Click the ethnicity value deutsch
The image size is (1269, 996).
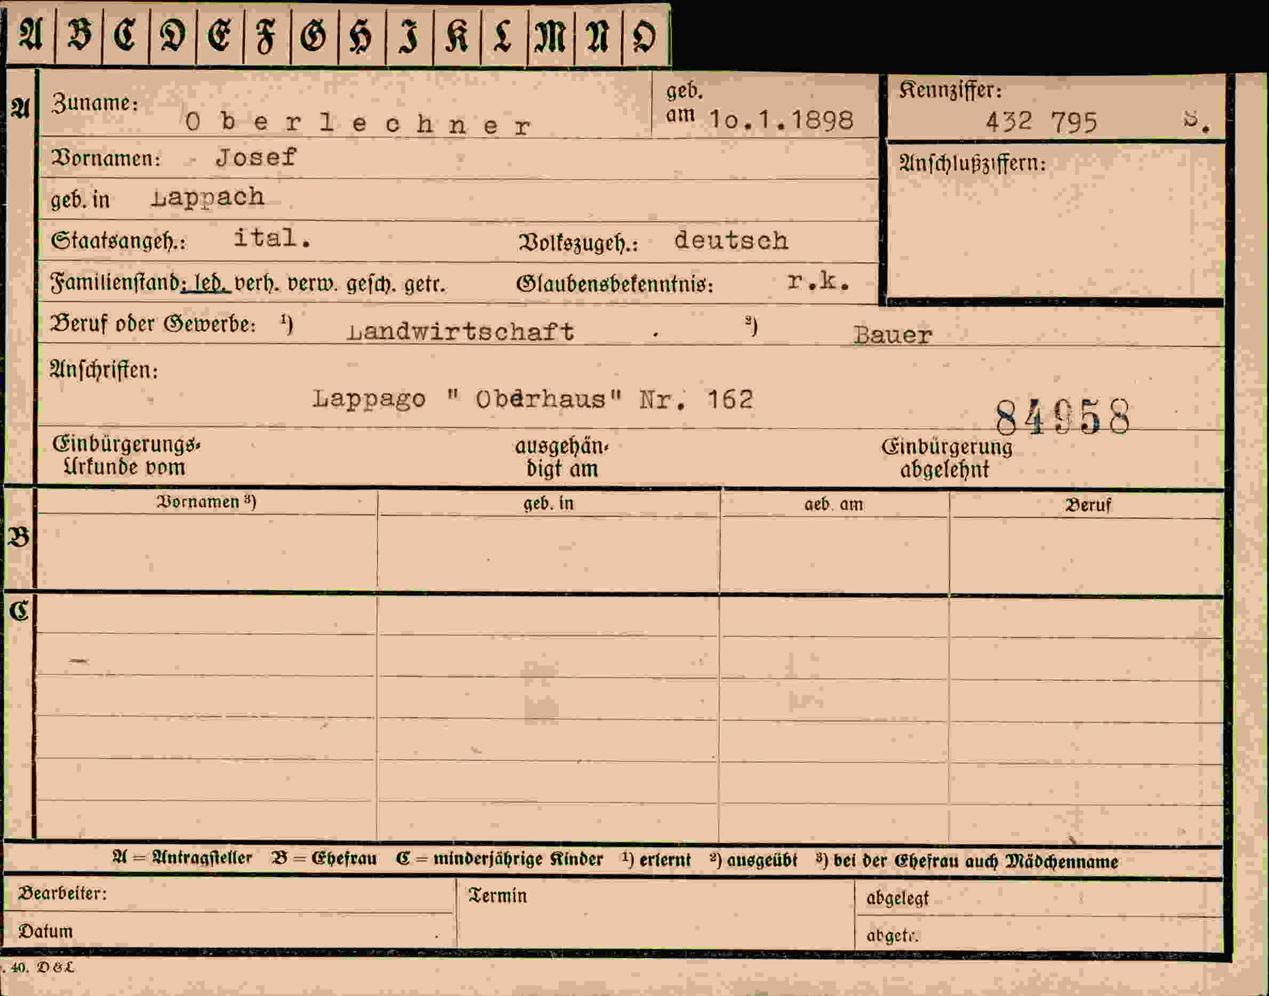[x=730, y=240]
